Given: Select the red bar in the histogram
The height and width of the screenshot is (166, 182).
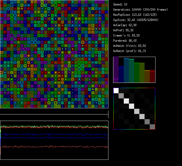Looking at the screenshot, I should tap(152, 76).
